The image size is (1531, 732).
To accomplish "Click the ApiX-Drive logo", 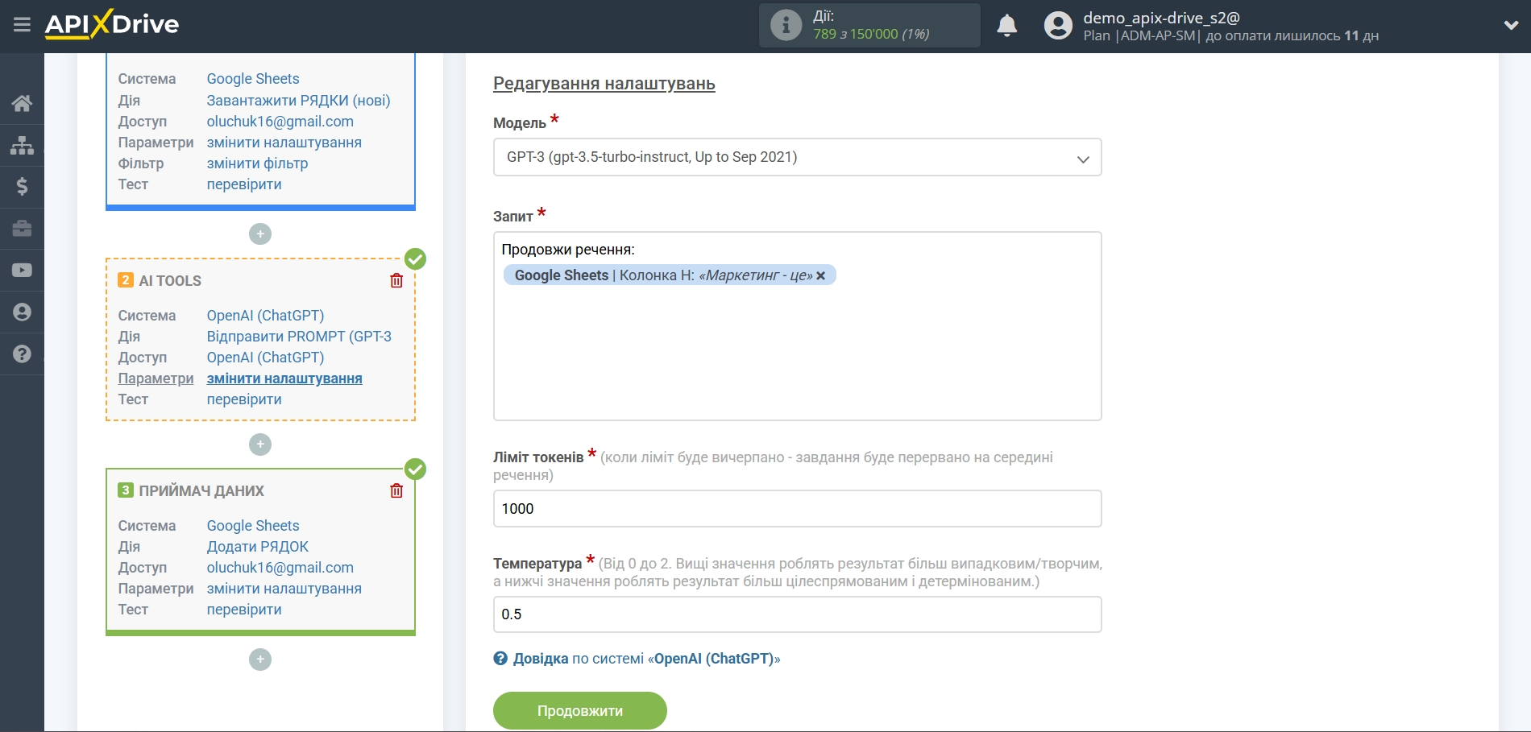I will tap(112, 24).
